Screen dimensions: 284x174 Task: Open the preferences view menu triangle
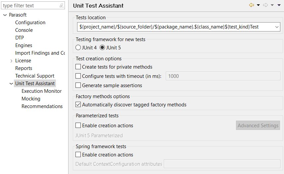tap(279, 5)
